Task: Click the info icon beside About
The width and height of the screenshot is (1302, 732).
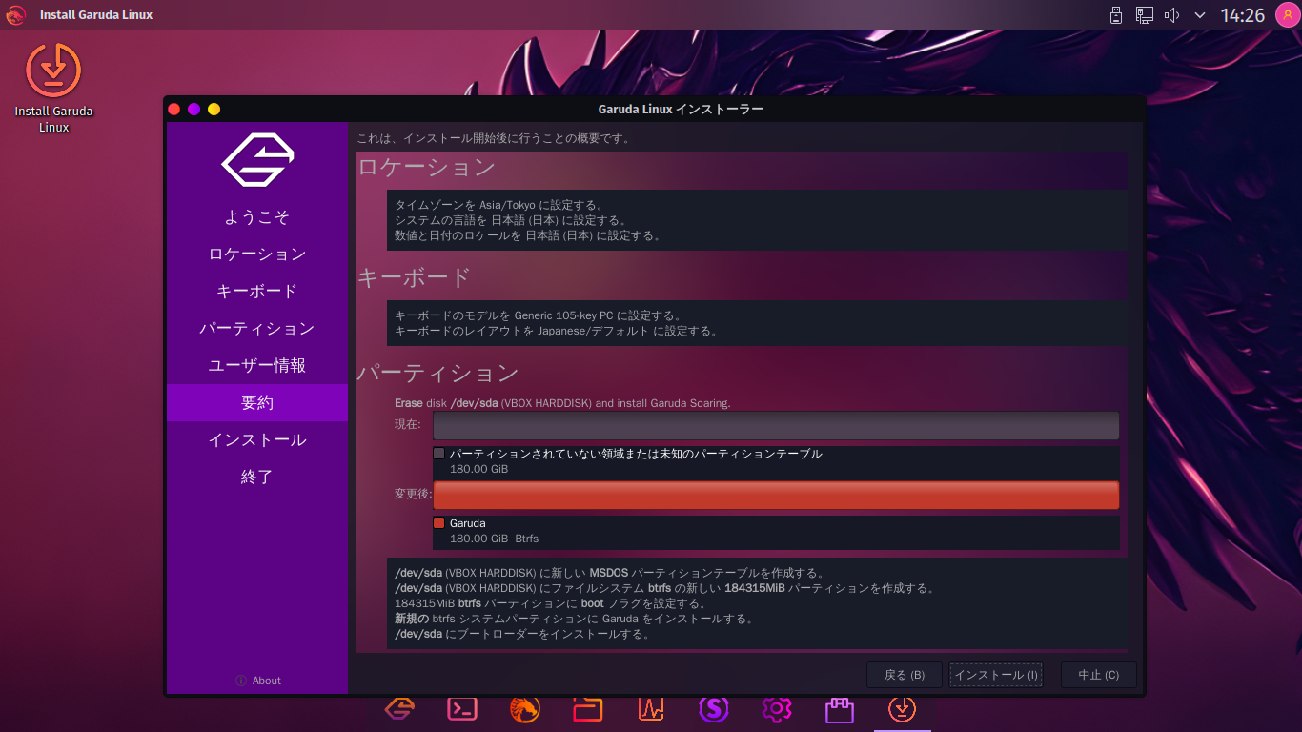Action: pyautogui.click(x=241, y=681)
